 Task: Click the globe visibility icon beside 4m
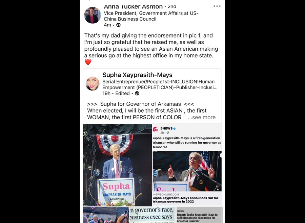(118, 25)
